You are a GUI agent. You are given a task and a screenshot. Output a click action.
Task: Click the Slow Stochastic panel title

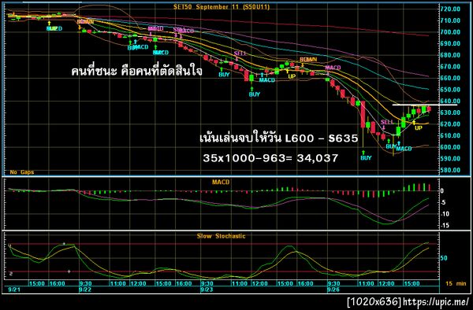coord(221,236)
